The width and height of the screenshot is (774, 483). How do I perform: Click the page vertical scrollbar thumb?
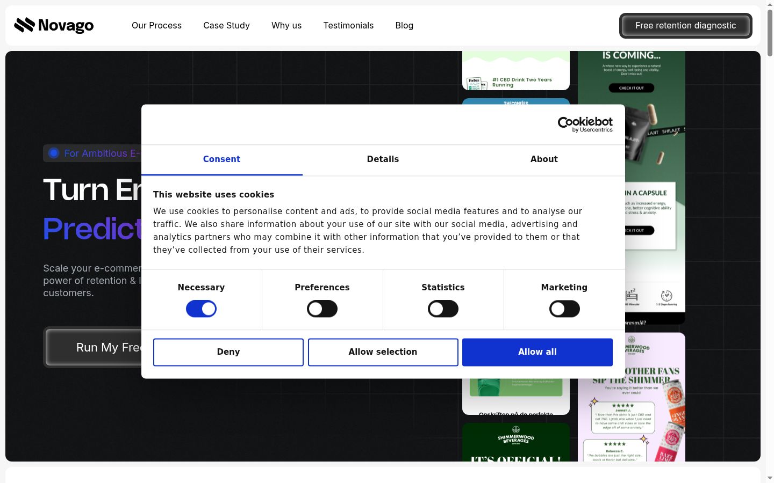pos(770,33)
